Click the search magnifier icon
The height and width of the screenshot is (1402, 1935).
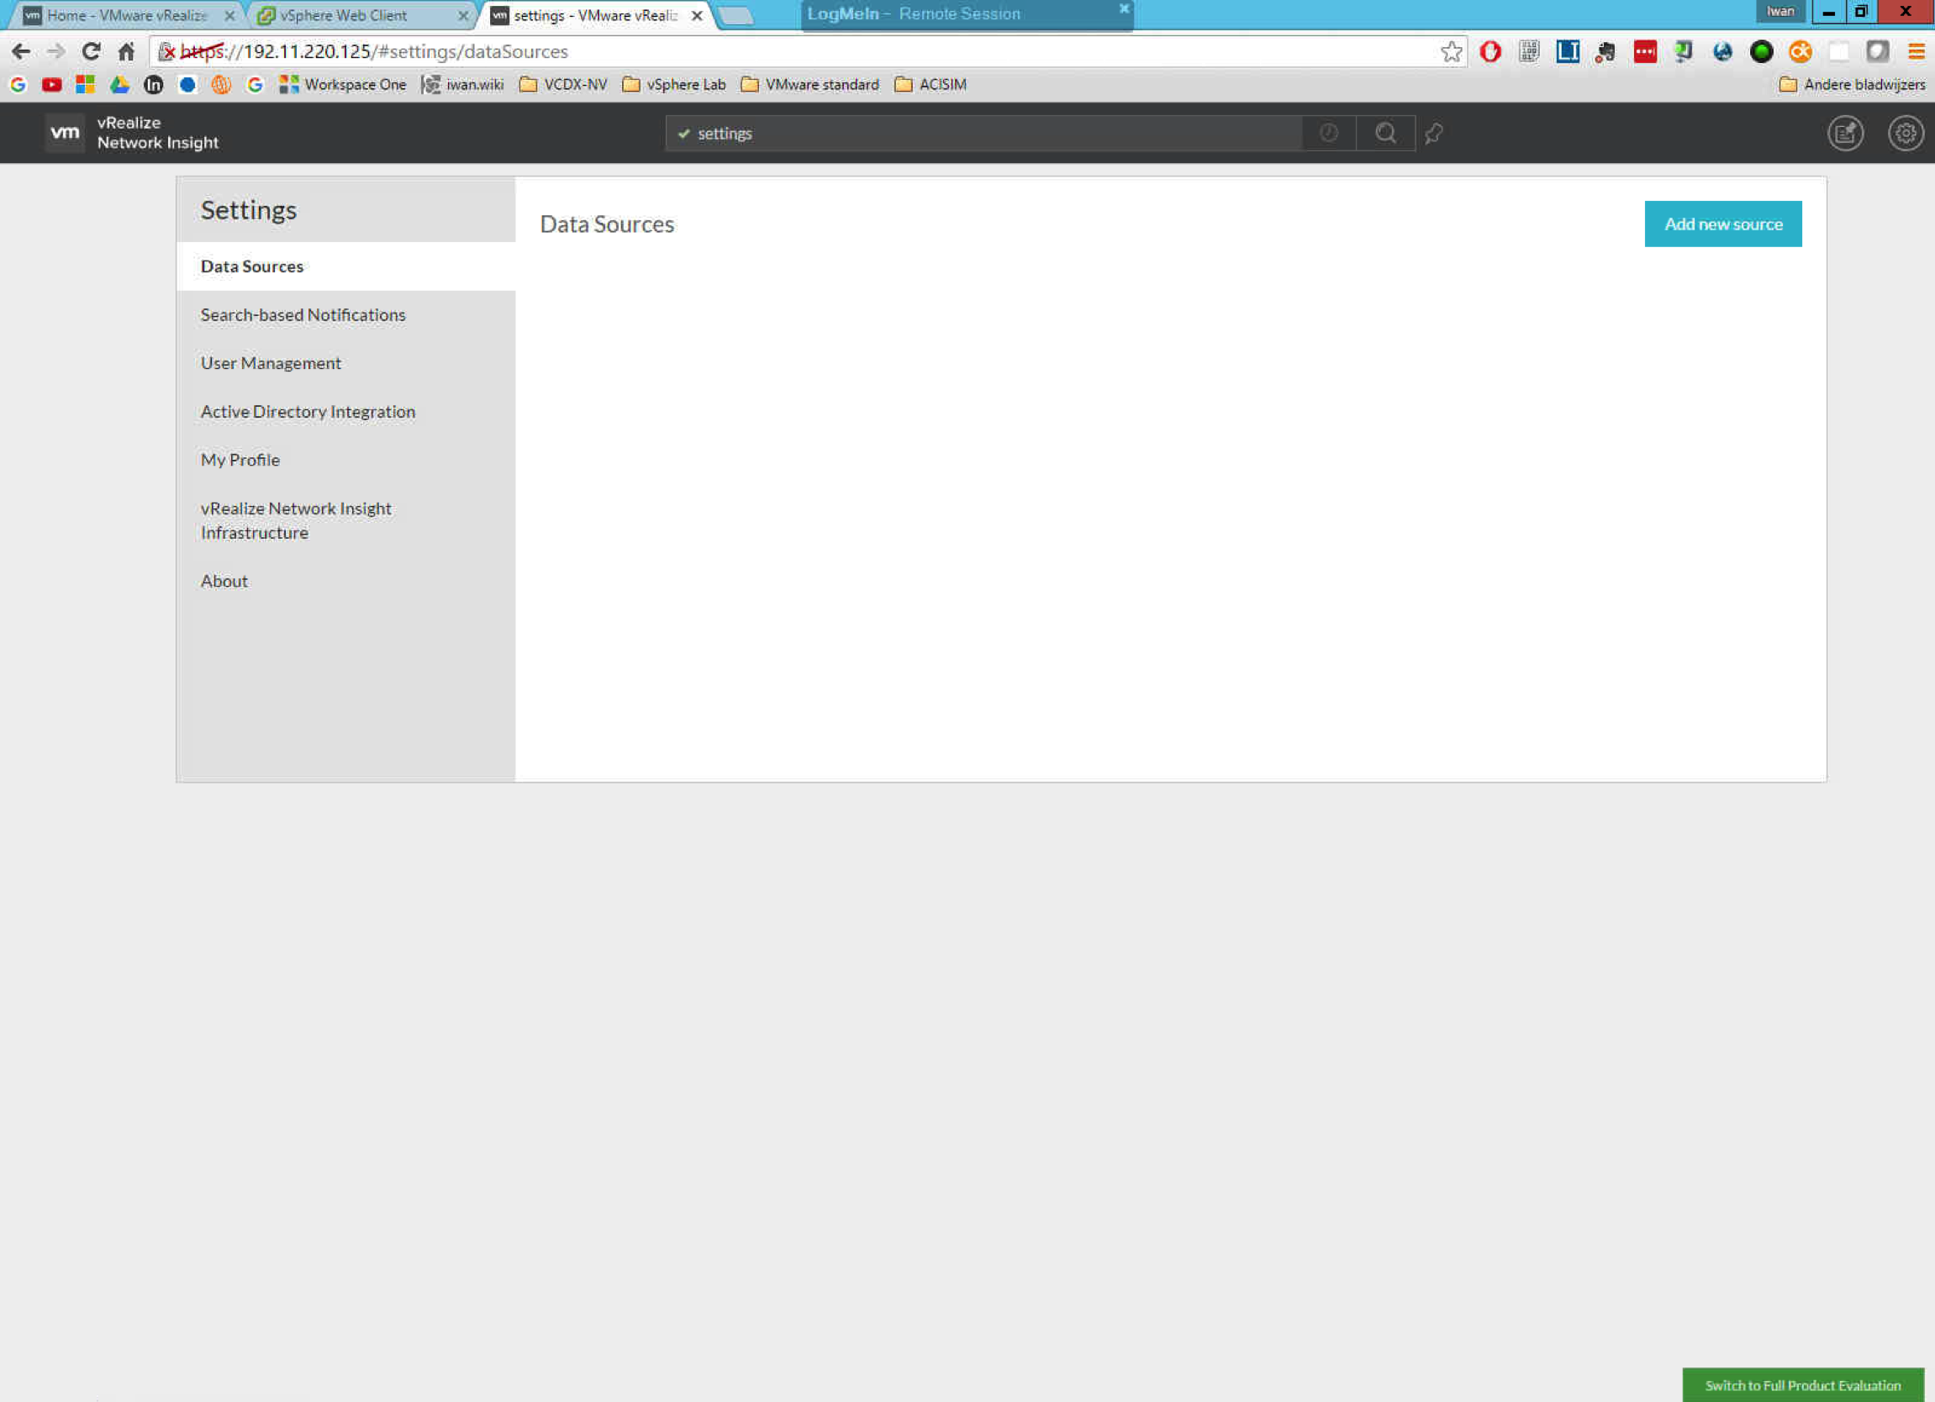1384,133
